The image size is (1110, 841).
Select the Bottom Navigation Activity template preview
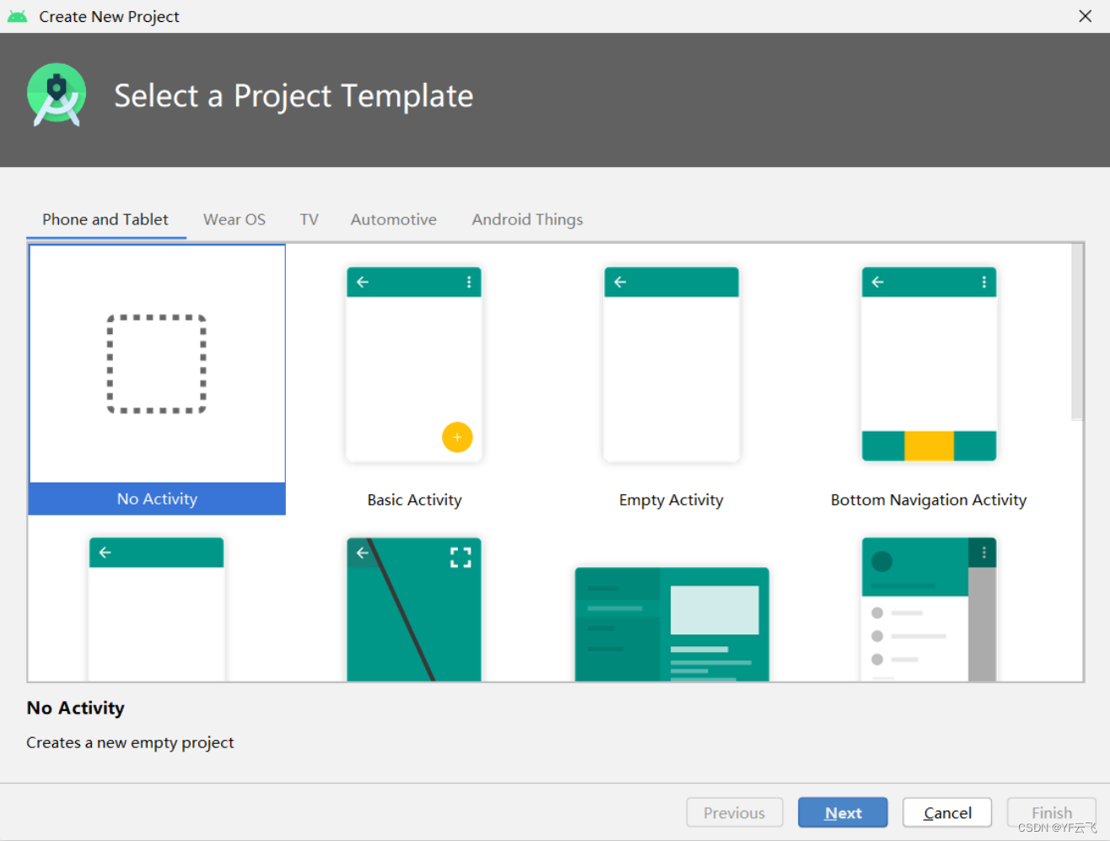click(929, 364)
